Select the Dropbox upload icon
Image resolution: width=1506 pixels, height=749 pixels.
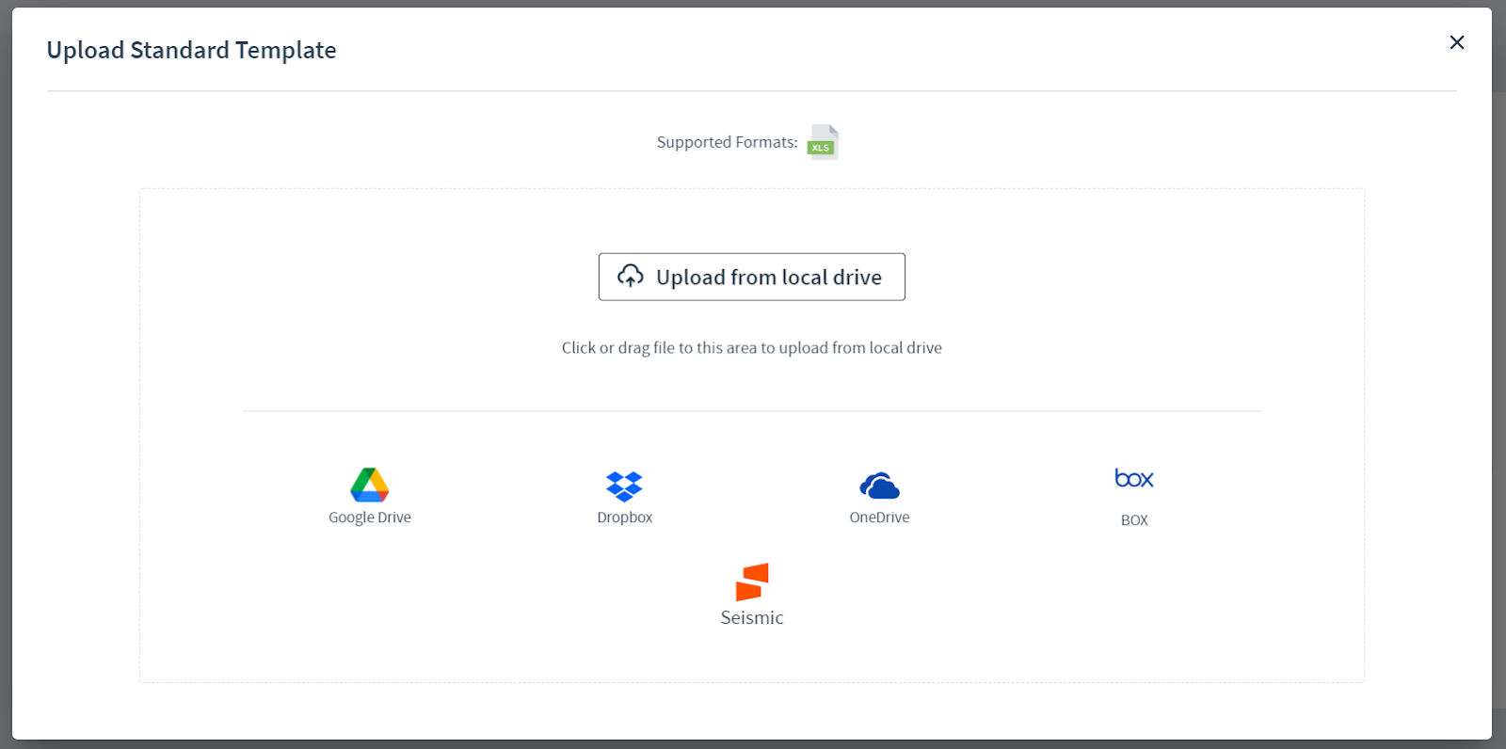coord(624,486)
